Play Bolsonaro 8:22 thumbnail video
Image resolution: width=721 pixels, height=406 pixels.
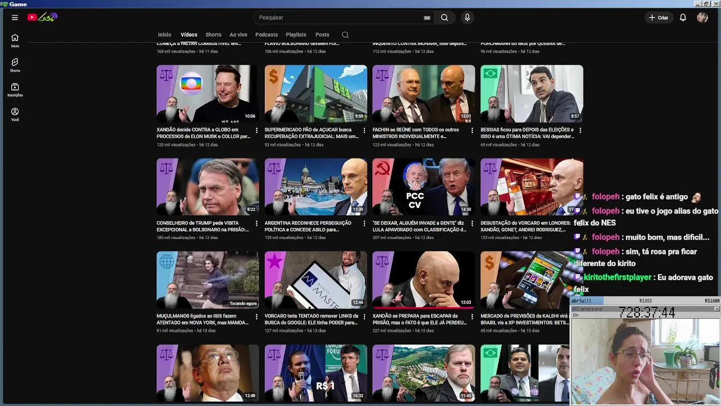pyautogui.click(x=208, y=187)
